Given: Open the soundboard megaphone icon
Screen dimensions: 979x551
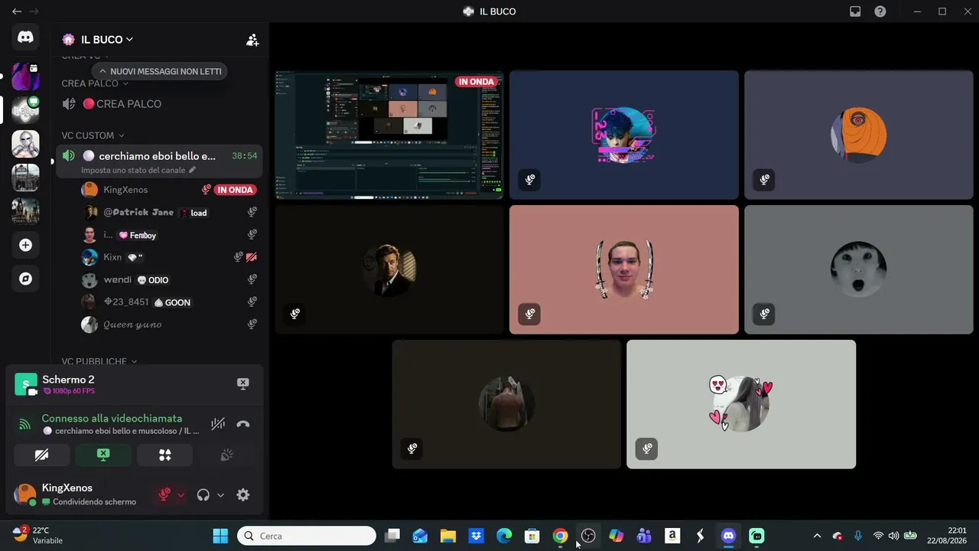Looking at the screenshot, I should click(x=226, y=455).
